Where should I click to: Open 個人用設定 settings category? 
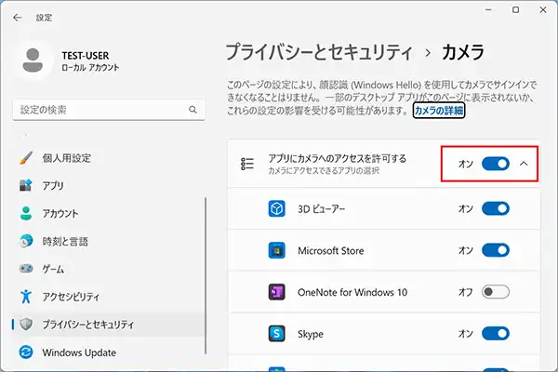click(x=109, y=158)
